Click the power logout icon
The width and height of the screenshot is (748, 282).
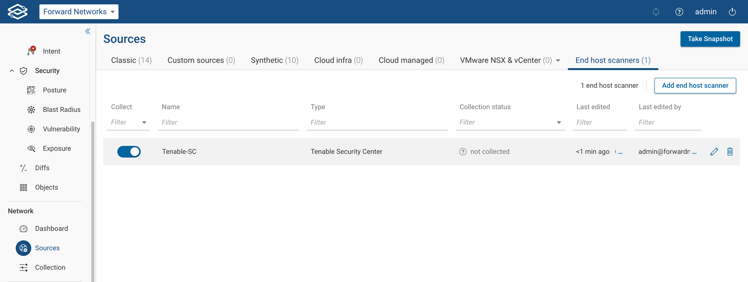click(732, 12)
